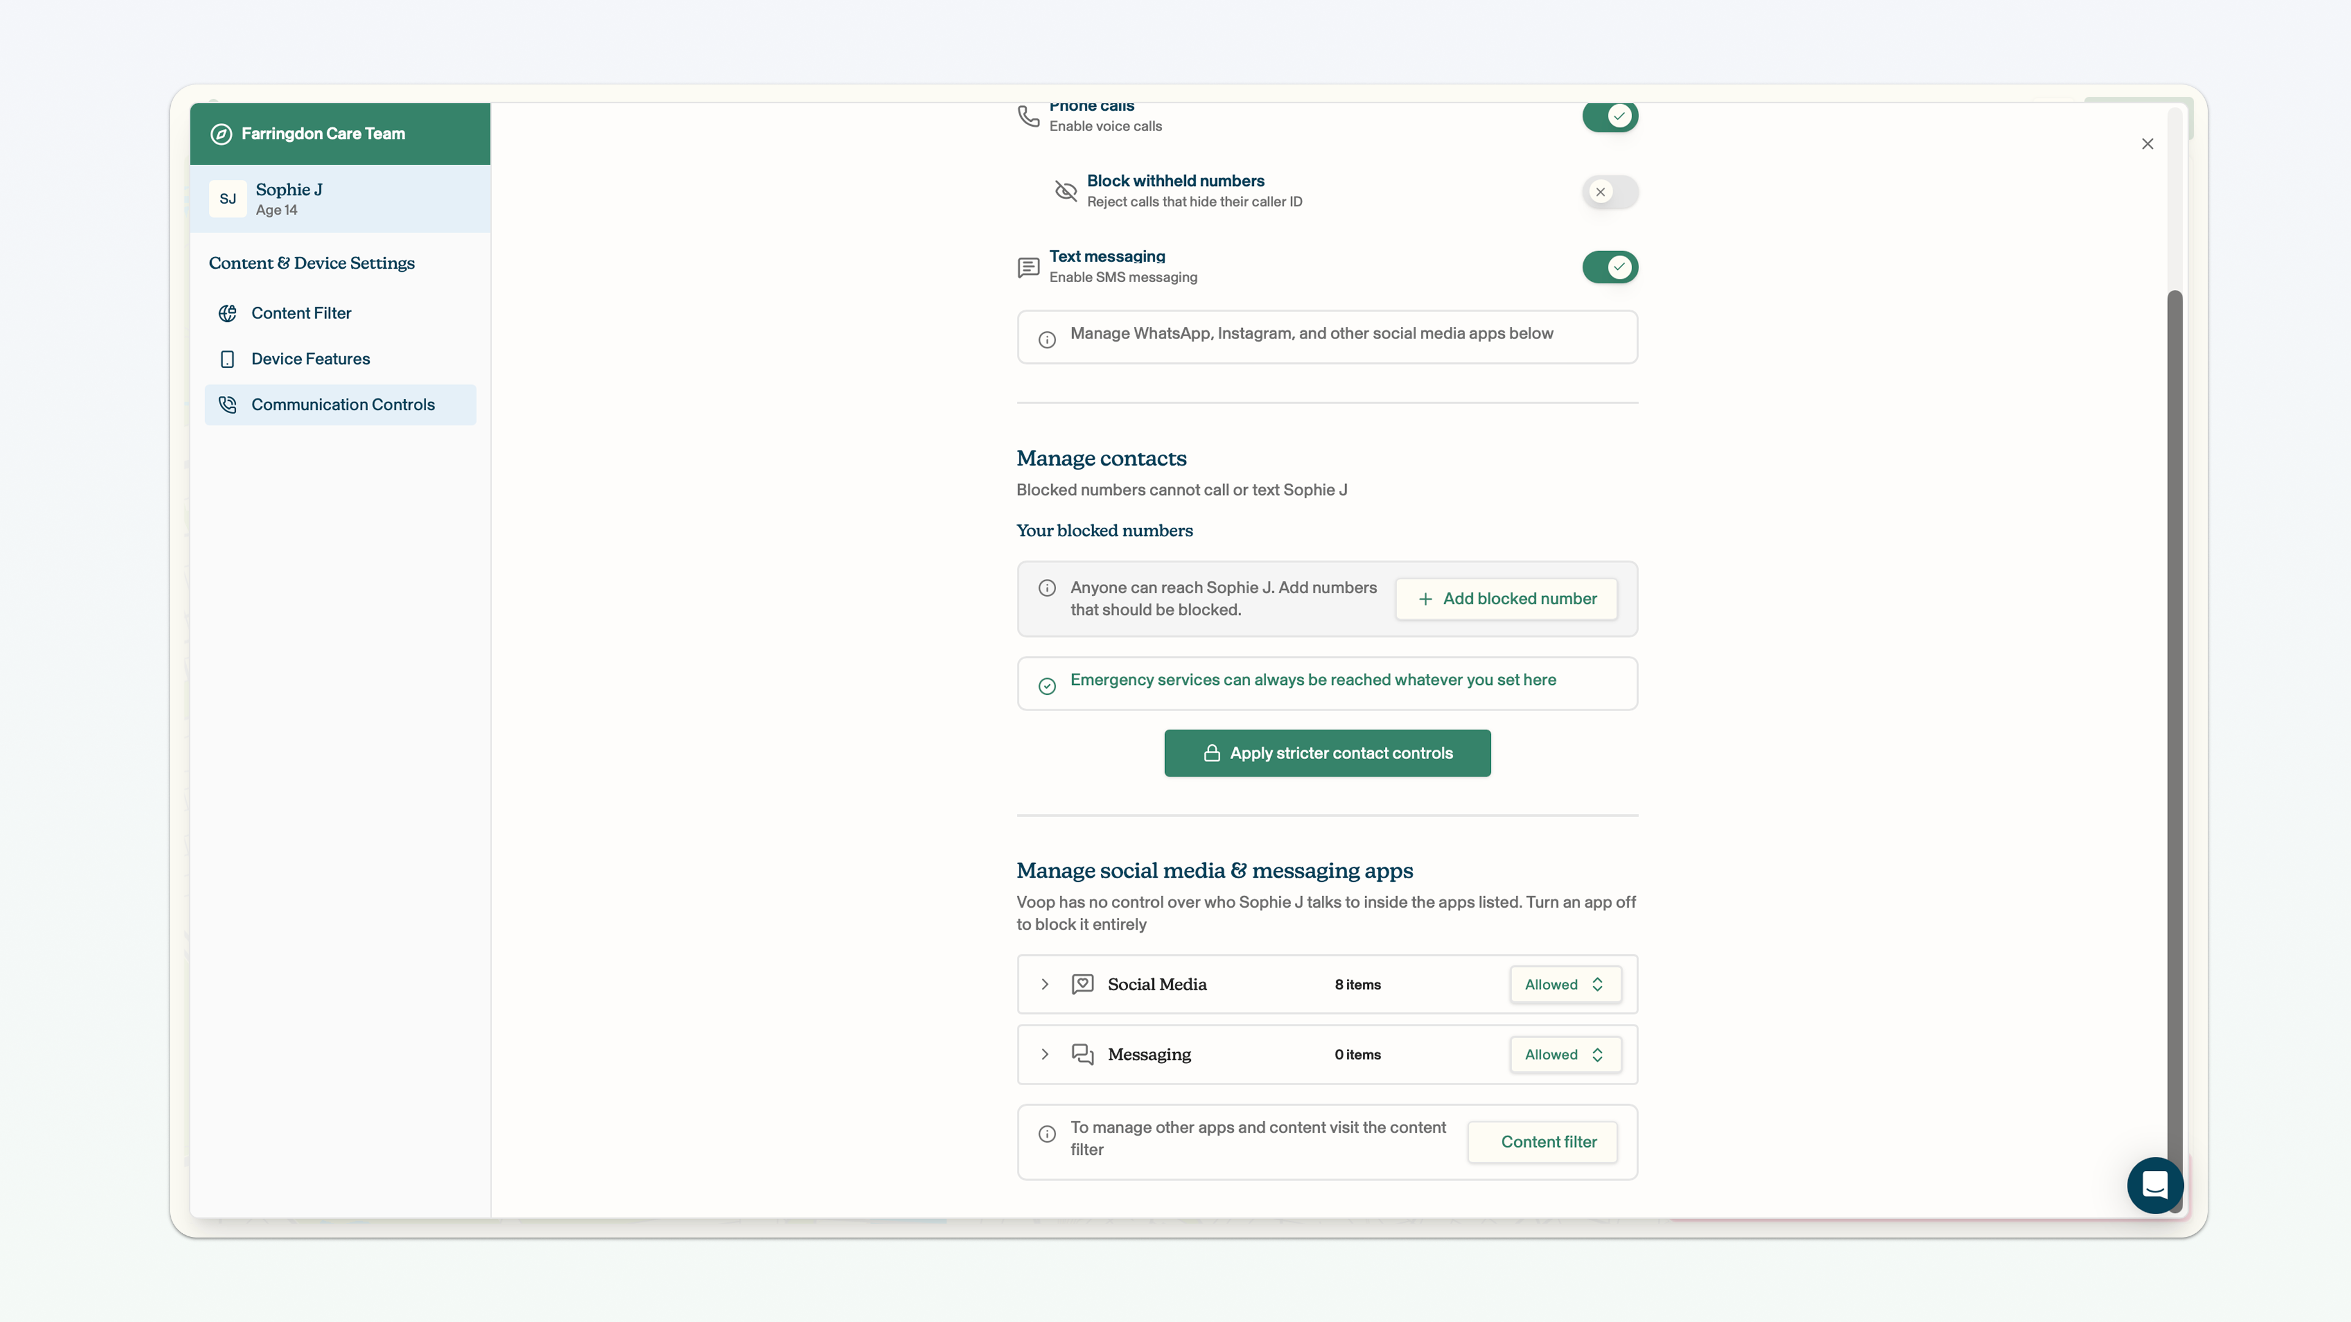The image size is (2351, 1322).
Task: Click the Social Media category icon
Action: [1082, 984]
